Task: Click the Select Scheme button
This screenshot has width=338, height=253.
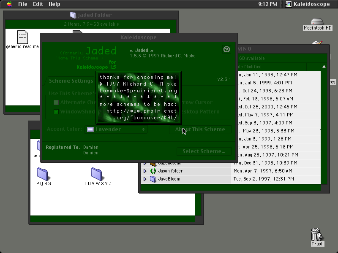Action: click(x=204, y=151)
